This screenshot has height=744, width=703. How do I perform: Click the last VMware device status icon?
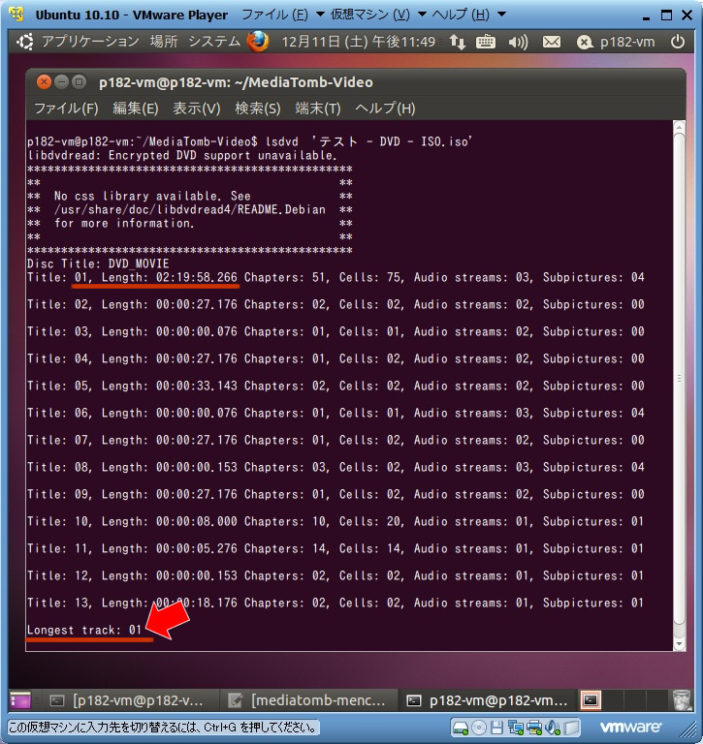572,728
